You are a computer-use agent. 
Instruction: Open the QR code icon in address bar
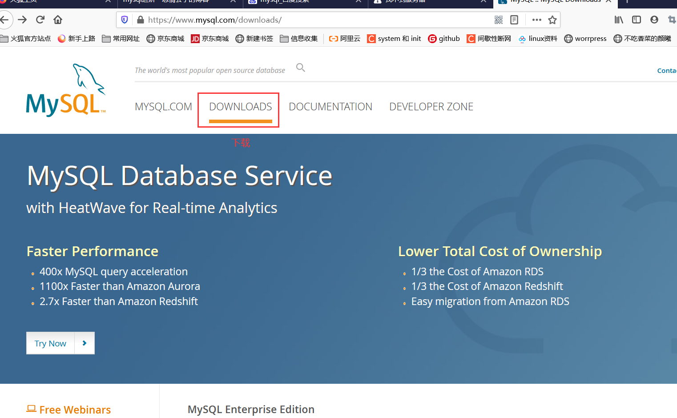(499, 20)
